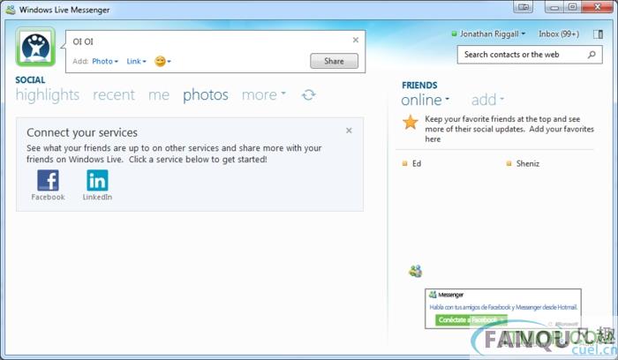Image resolution: width=618 pixels, height=360 pixels.
Task: Click the Messenger buddies icon above the ad
Action: (415, 272)
